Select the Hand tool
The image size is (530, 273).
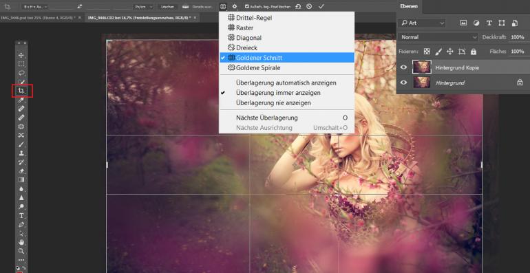(x=21, y=242)
